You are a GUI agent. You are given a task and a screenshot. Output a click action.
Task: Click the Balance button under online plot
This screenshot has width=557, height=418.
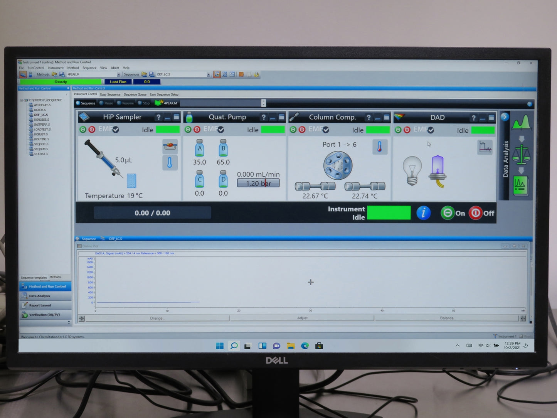pos(447,318)
